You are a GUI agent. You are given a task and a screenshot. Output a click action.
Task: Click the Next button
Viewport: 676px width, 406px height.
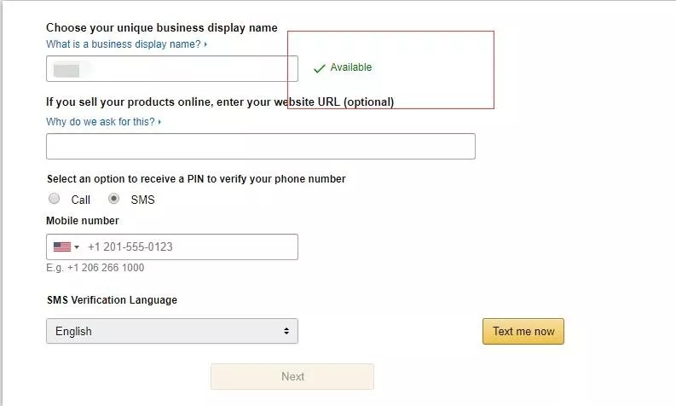[292, 376]
